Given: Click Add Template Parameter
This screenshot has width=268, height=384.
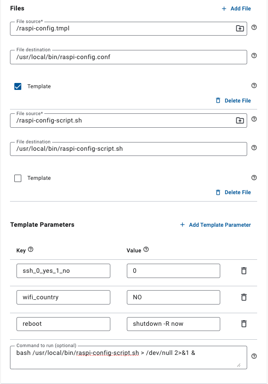Looking at the screenshot, I should (215, 225).
